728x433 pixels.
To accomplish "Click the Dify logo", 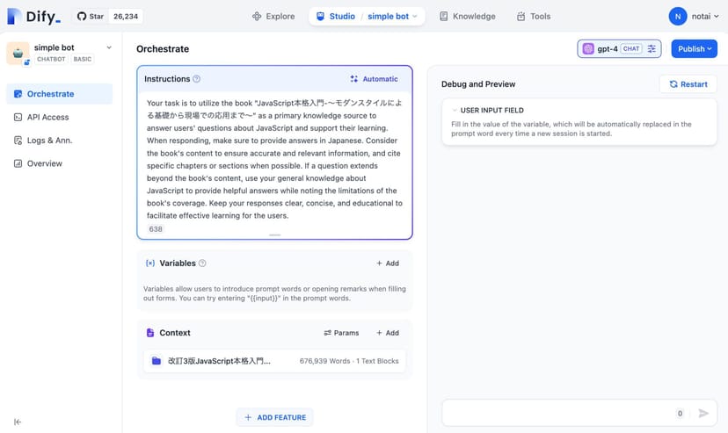I will [34, 16].
